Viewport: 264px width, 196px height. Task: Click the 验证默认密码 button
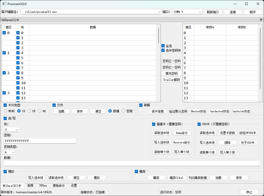click(178, 111)
